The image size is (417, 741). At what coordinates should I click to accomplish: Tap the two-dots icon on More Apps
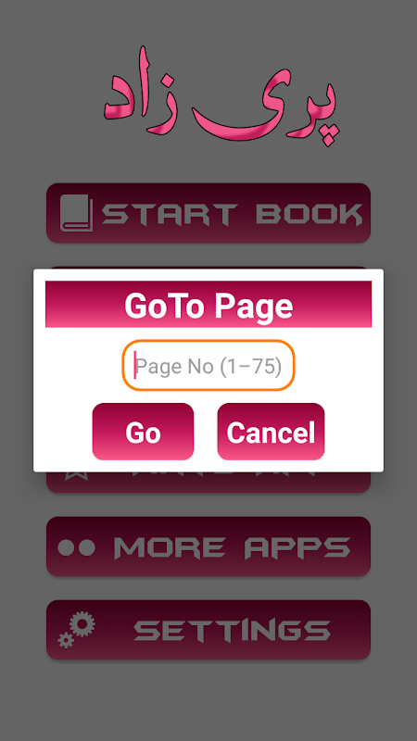[76, 547]
